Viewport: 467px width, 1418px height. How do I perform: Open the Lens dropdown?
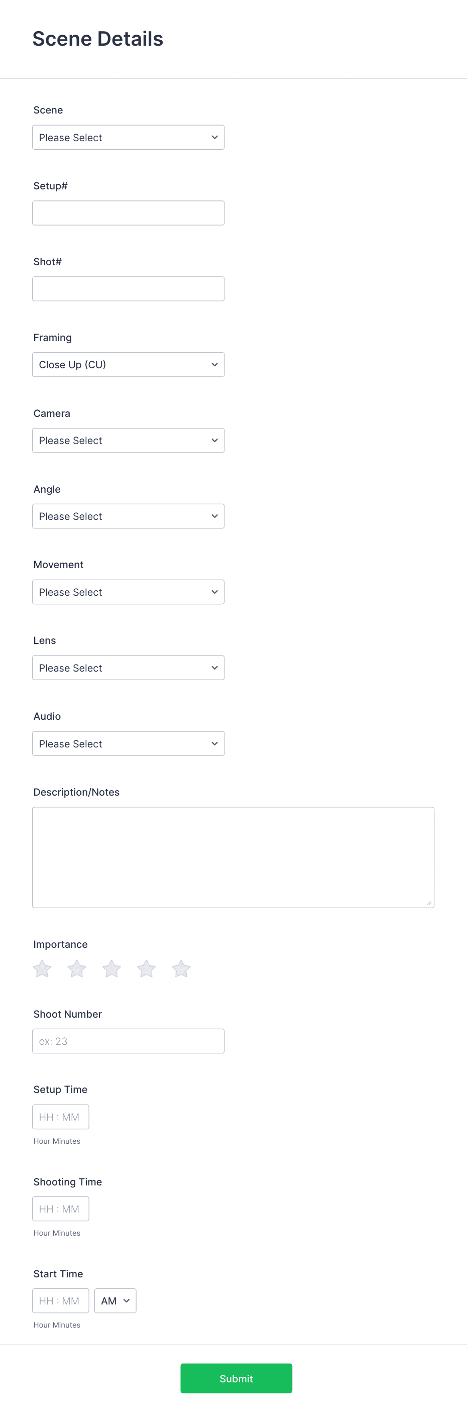128,668
